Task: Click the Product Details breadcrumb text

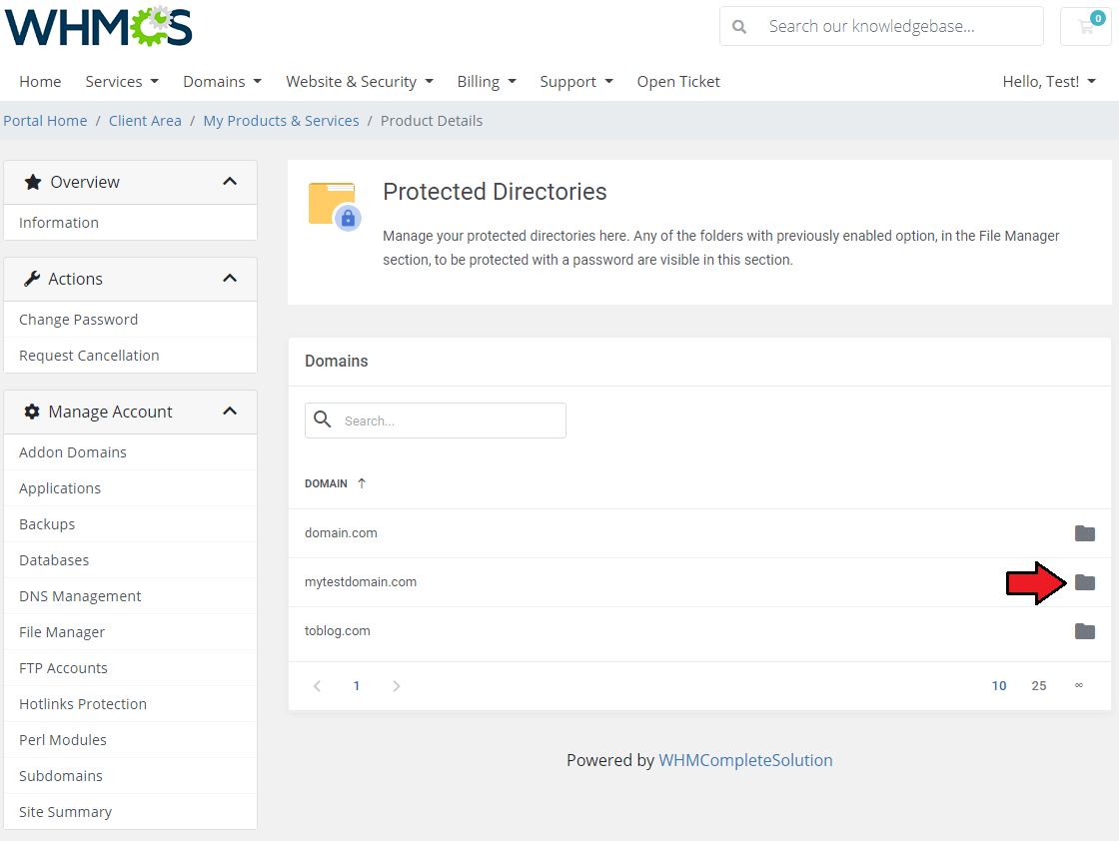Action: 431,121
